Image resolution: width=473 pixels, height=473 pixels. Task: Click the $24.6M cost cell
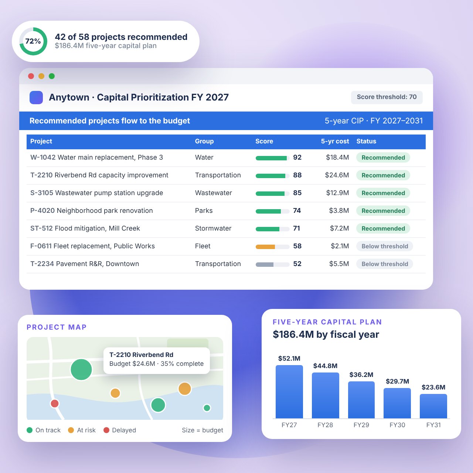tap(337, 175)
